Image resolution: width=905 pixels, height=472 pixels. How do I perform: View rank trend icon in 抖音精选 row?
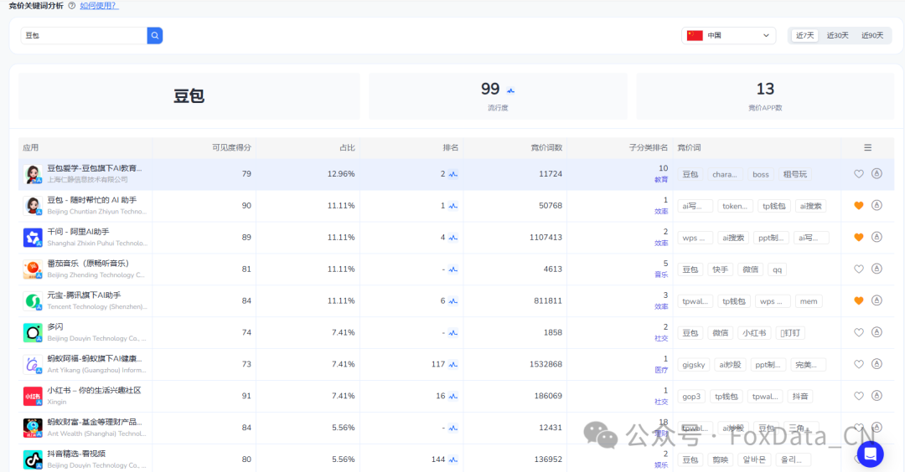(453, 459)
